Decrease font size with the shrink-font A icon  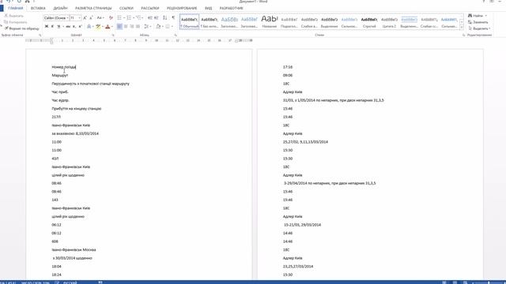(91, 18)
